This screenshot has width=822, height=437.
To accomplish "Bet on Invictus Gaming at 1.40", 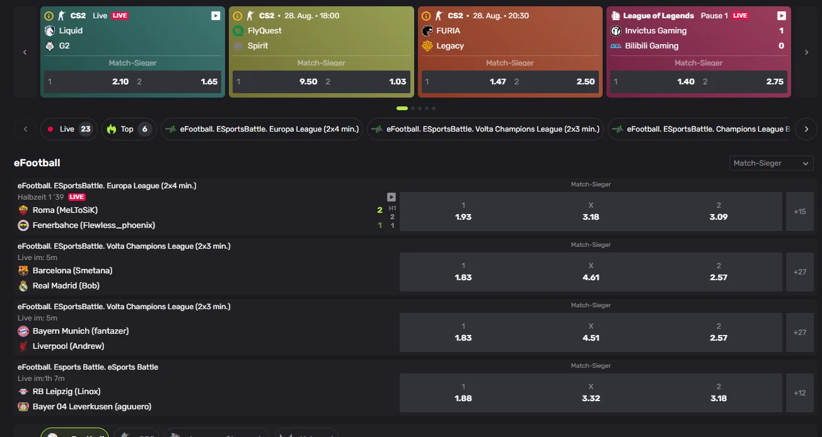I will [x=654, y=82].
